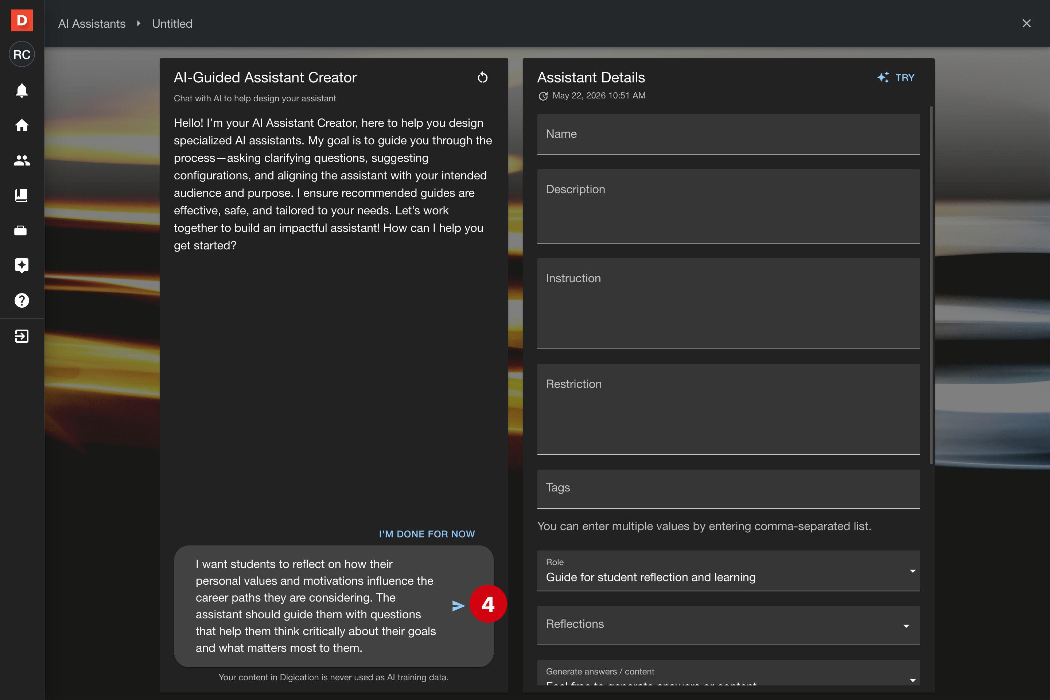Click the AI greeting message text
Image resolution: width=1050 pixels, height=700 pixels.
coord(333,184)
